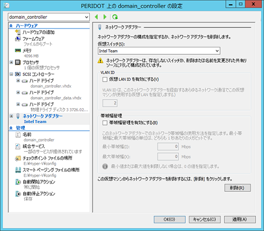Select the プロセッサ chip icon
Image resolution: width=264 pixels, height=231 pixels.
tap(18, 62)
